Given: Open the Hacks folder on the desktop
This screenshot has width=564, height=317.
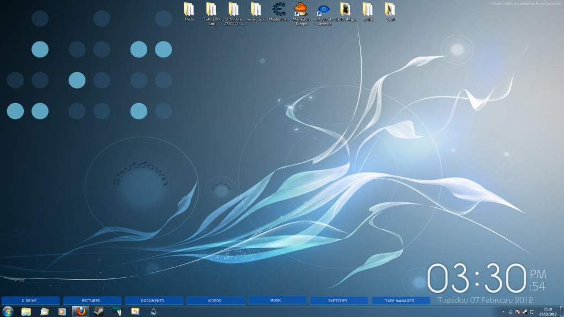Looking at the screenshot, I should 189,12.
